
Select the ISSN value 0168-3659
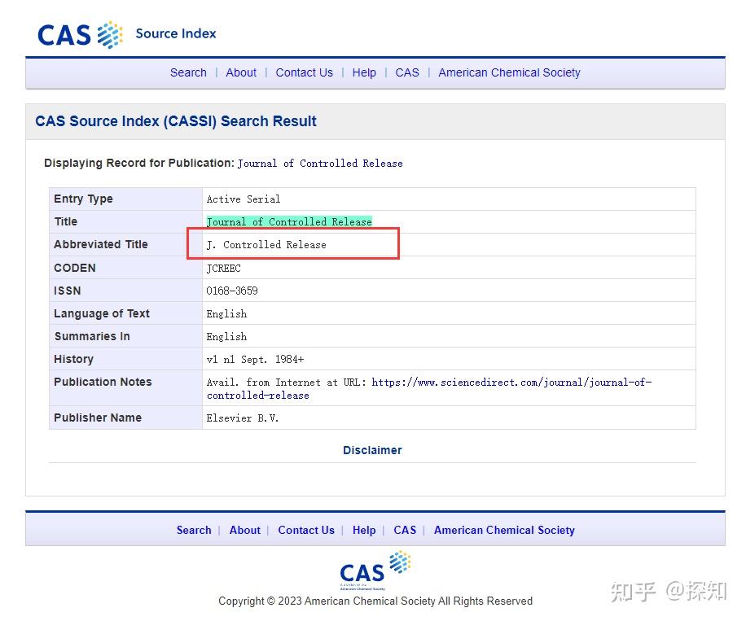pyautogui.click(x=232, y=291)
